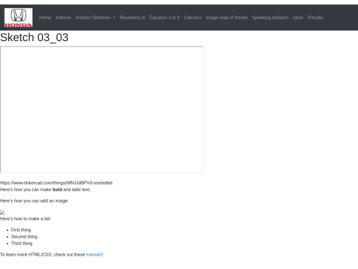Expand the Arduino Sketches dropdown
Image resolution: width=358 pixels, height=269 pixels.
[95, 18]
